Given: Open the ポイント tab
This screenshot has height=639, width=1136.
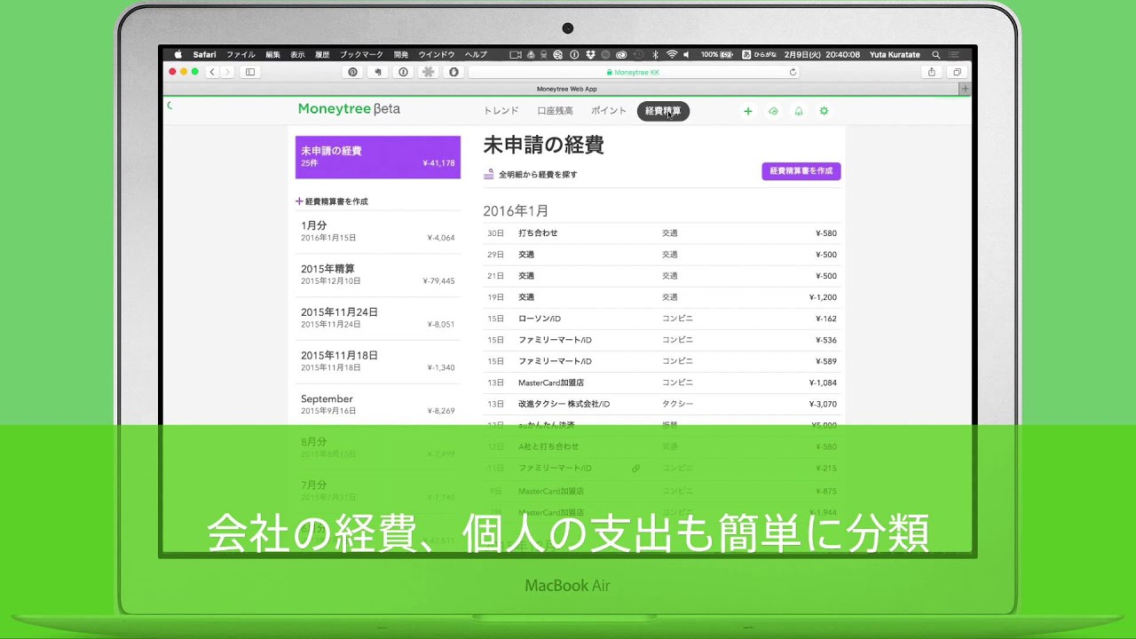Looking at the screenshot, I should [609, 111].
